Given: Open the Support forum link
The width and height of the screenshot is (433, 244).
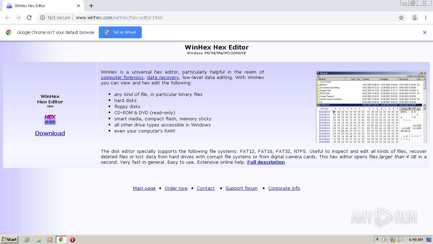Looking at the screenshot, I should (x=242, y=188).
